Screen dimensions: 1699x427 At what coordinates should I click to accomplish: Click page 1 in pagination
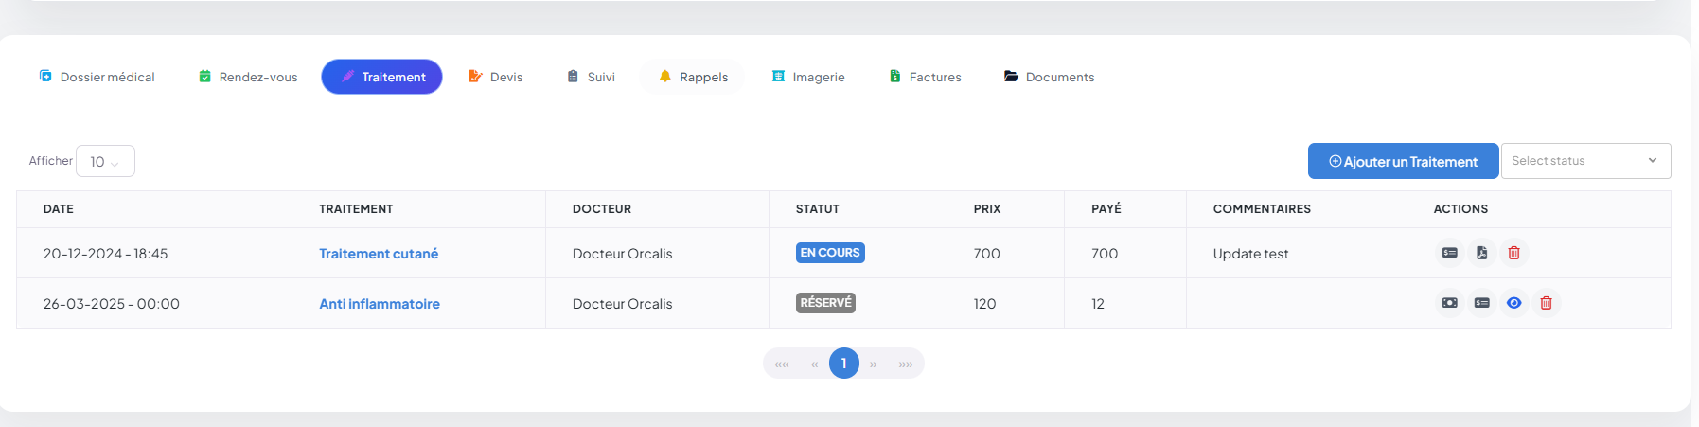tap(843, 364)
